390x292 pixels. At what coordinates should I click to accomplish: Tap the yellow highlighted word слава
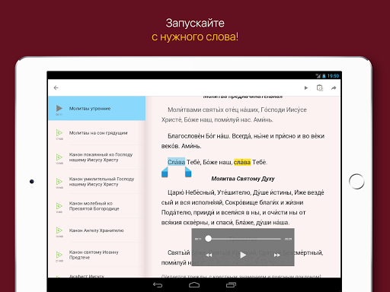pyautogui.click(x=242, y=162)
